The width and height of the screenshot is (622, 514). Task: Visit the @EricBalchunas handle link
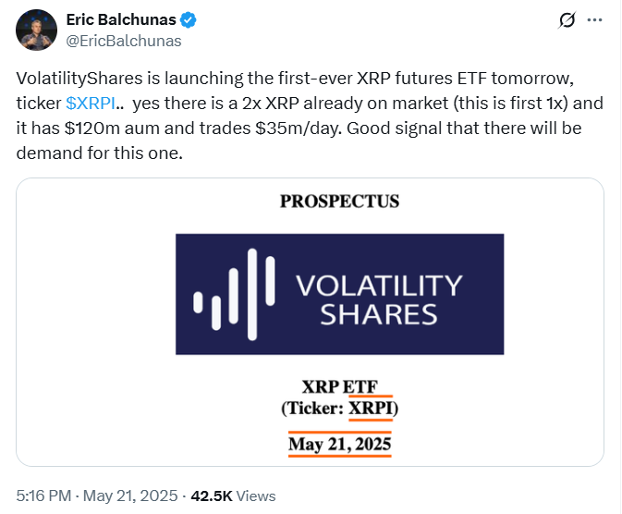[124, 41]
